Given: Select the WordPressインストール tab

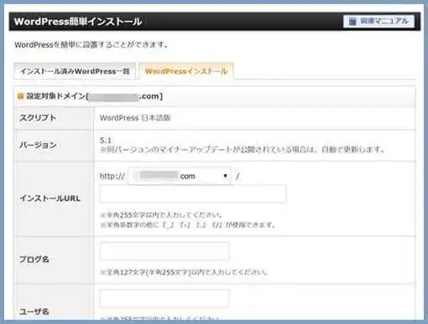Looking at the screenshot, I should point(186,71).
